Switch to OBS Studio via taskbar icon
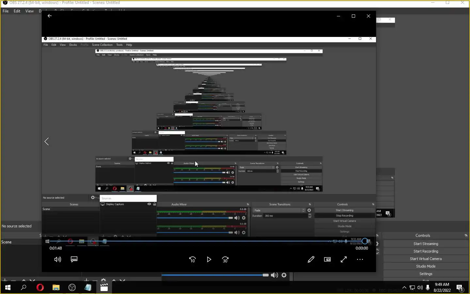The image size is (470, 294). click(x=72, y=287)
